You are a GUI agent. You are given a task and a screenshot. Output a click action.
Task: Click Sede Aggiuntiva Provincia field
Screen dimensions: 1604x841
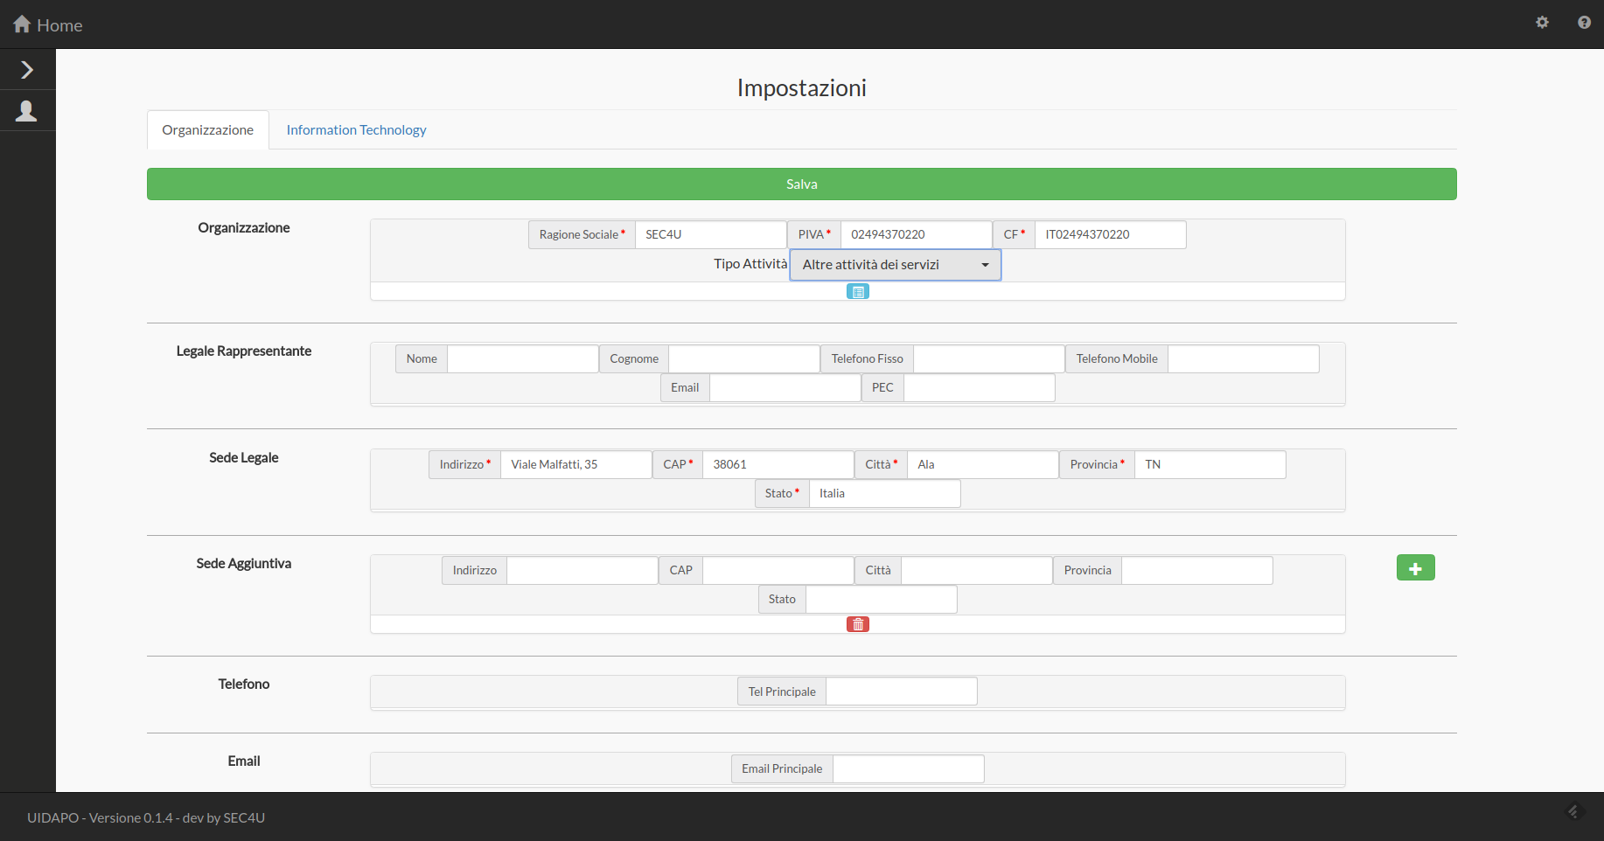(1197, 571)
